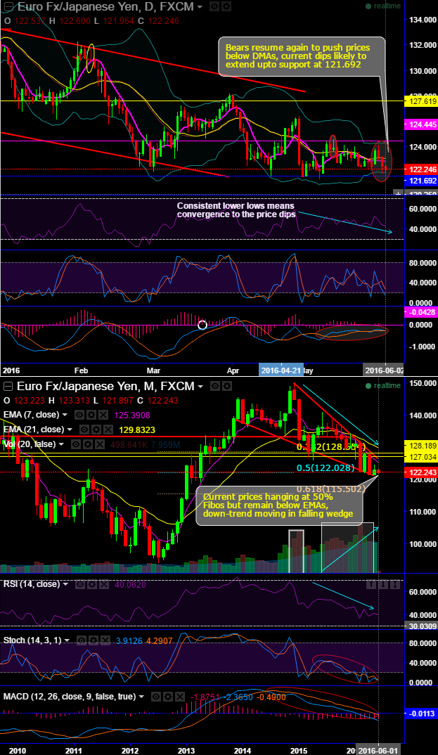Viewport: 438px width, 755px height.
Task: Expand Vol (20, false) dropdown arrow
Action: [61, 444]
